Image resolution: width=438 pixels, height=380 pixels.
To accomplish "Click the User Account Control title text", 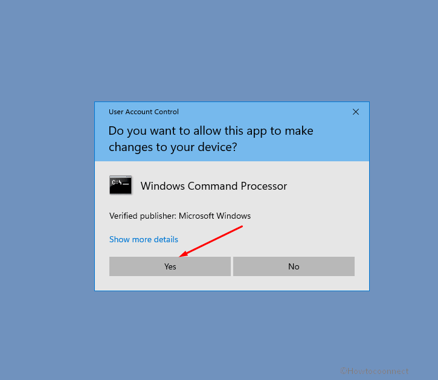I will pyautogui.click(x=144, y=112).
